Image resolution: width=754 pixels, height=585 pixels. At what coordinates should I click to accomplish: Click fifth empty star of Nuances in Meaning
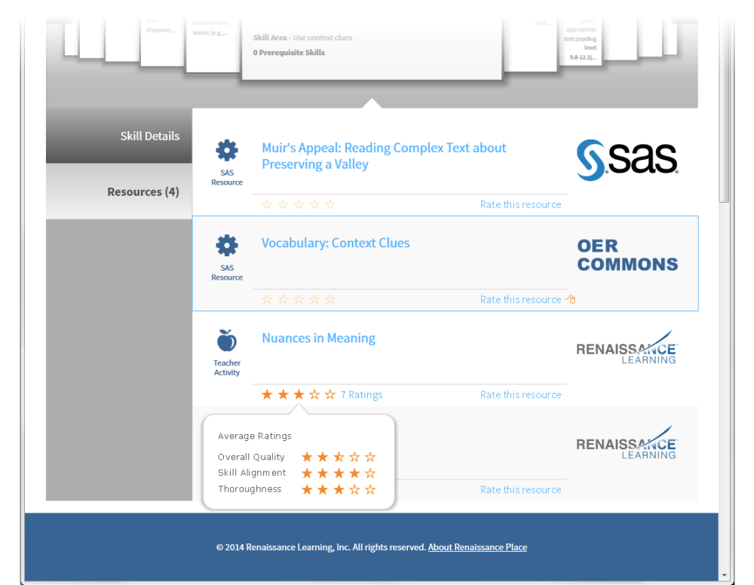pos(330,394)
